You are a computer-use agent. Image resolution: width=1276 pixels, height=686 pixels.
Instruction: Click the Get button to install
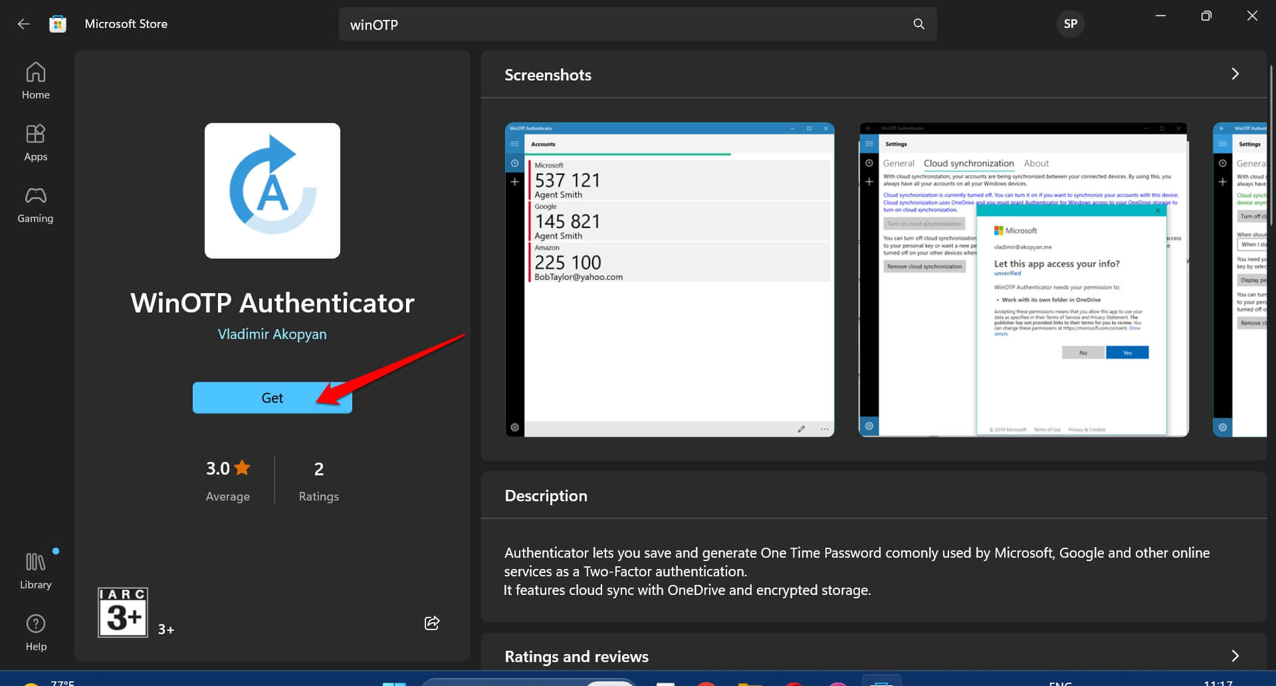tap(272, 398)
